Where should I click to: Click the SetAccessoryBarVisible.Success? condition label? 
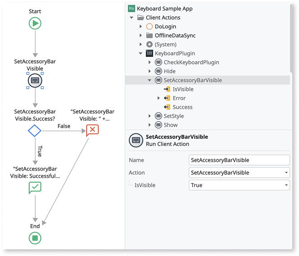[35, 115]
